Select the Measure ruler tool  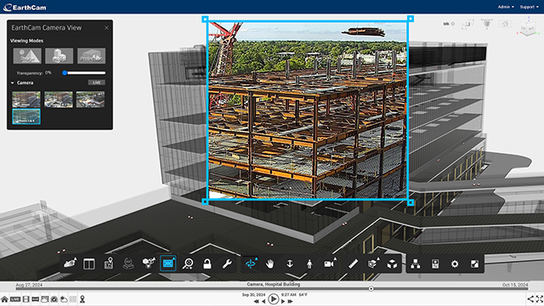pos(353,264)
